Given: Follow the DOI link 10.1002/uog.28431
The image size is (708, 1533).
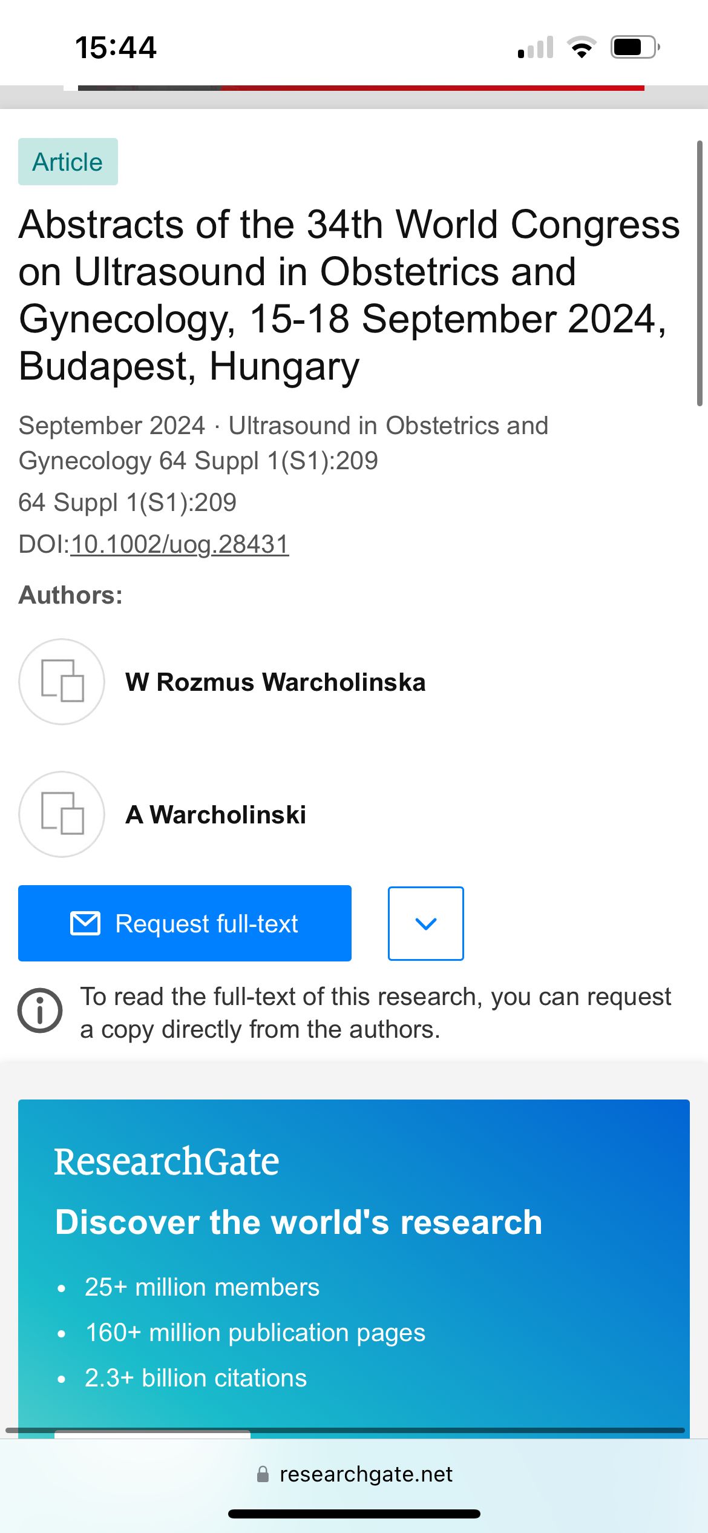Looking at the screenshot, I should click(180, 544).
